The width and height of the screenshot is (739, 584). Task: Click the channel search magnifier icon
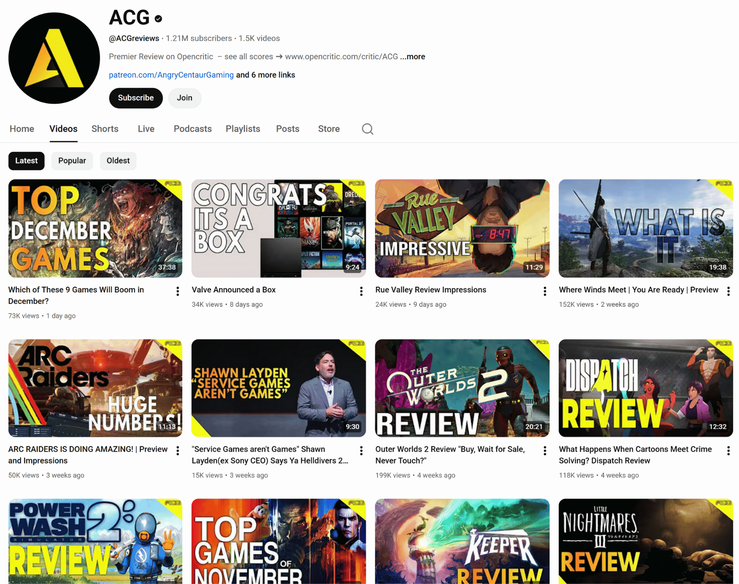click(367, 129)
